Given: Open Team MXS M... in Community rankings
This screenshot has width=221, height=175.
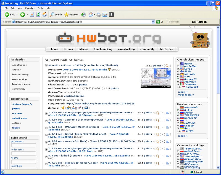Looking at the screenshot, I should [x=193, y=149].
